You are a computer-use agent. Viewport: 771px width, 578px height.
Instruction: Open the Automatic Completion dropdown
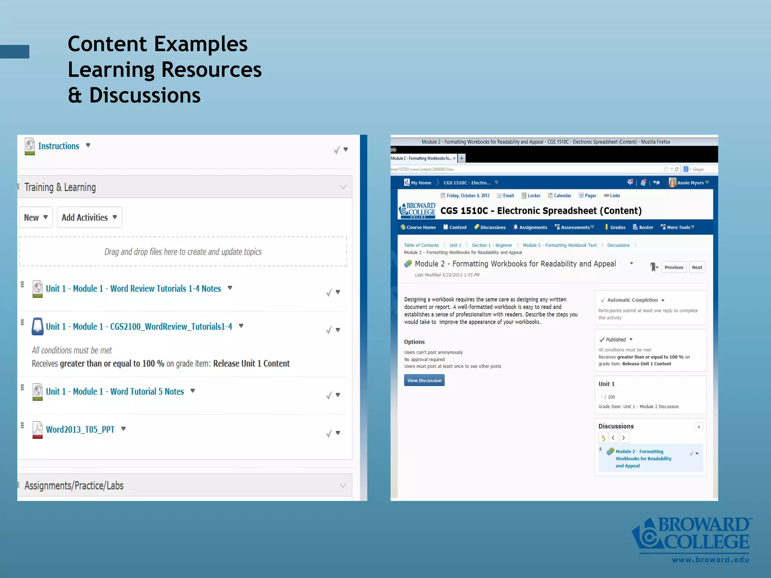point(663,300)
